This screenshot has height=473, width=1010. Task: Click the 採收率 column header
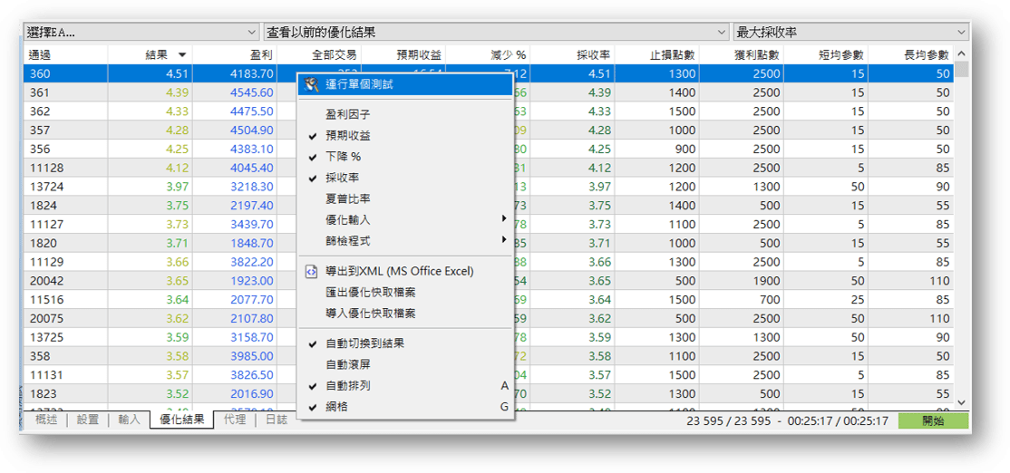(x=573, y=54)
